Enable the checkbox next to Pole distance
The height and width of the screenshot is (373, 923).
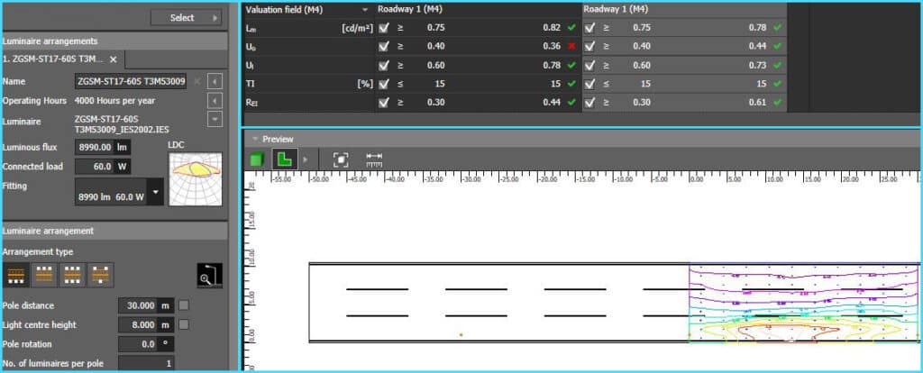tap(184, 305)
